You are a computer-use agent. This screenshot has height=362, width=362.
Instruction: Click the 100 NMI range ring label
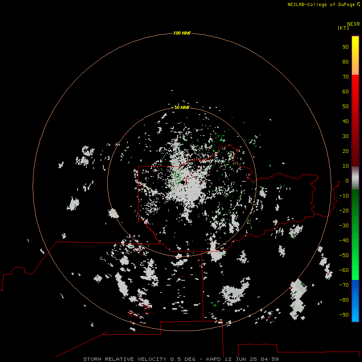tap(182, 33)
